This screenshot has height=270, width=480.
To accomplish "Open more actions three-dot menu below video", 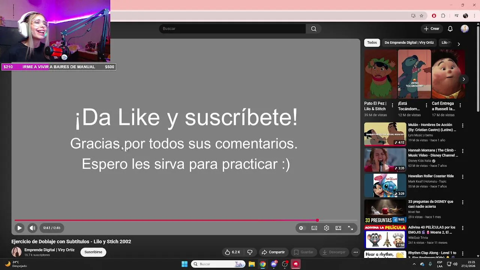I will tap(355, 252).
